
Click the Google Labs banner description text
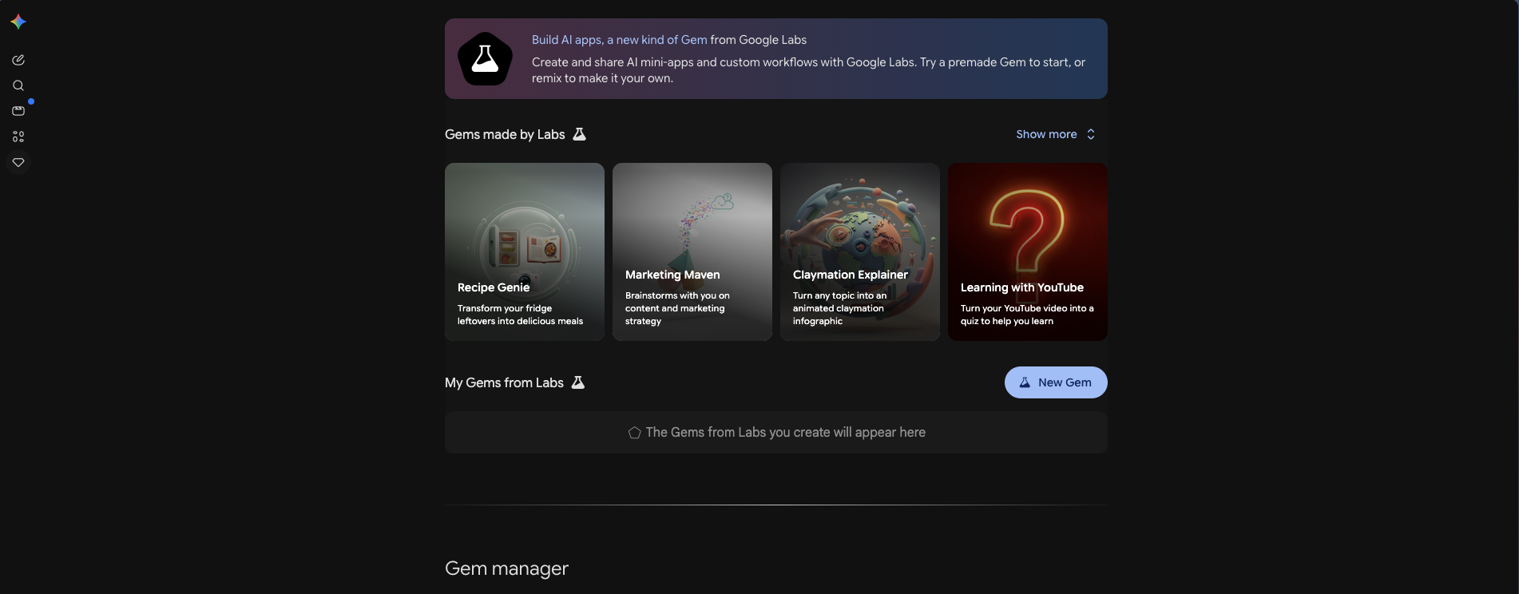(x=808, y=70)
